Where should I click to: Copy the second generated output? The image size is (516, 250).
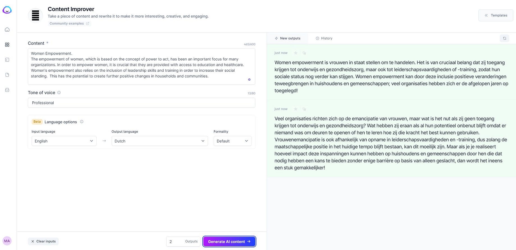[x=304, y=109]
